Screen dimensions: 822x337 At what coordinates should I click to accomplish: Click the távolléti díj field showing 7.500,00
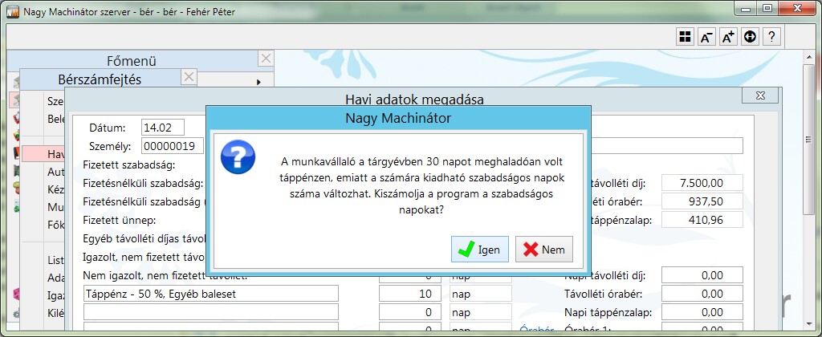(702, 183)
